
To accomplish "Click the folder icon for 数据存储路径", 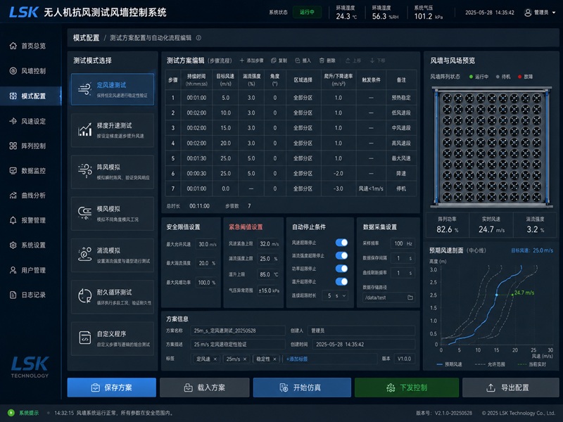I will point(410,298).
